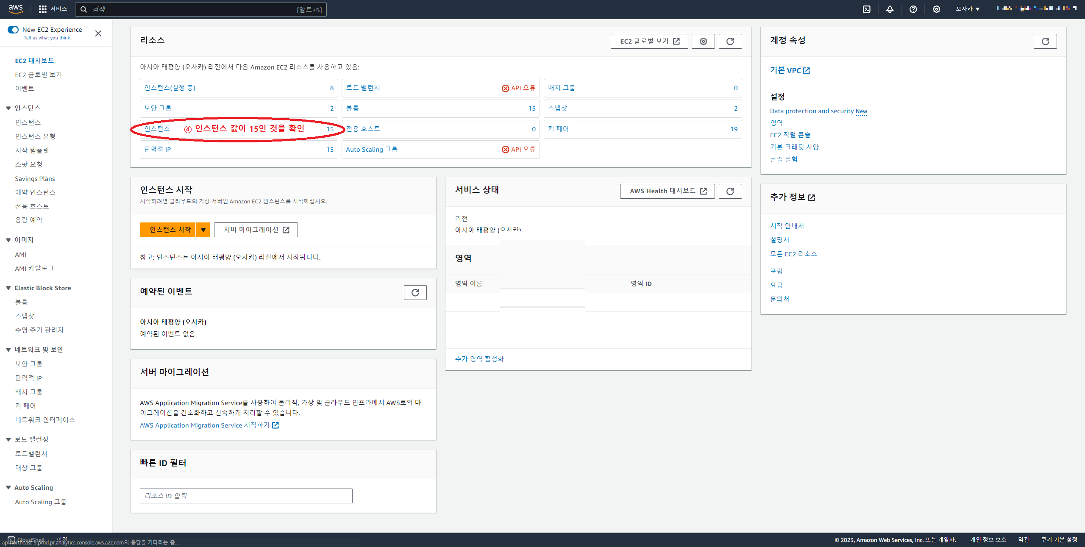The width and height of the screenshot is (1085, 547).
Task: Open the notifications bell icon
Action: [890, 9]
